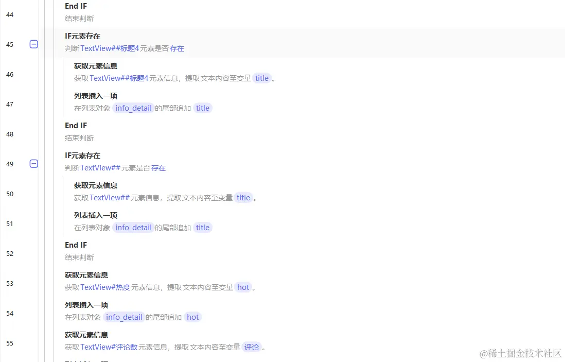Select line number 45
Screen dimensions: 565x362
pyautogui.click(x=10, y=45)
